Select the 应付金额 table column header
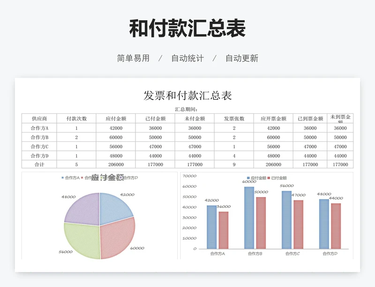This screenshot has height=287, width=375. [x=116, y=118]
